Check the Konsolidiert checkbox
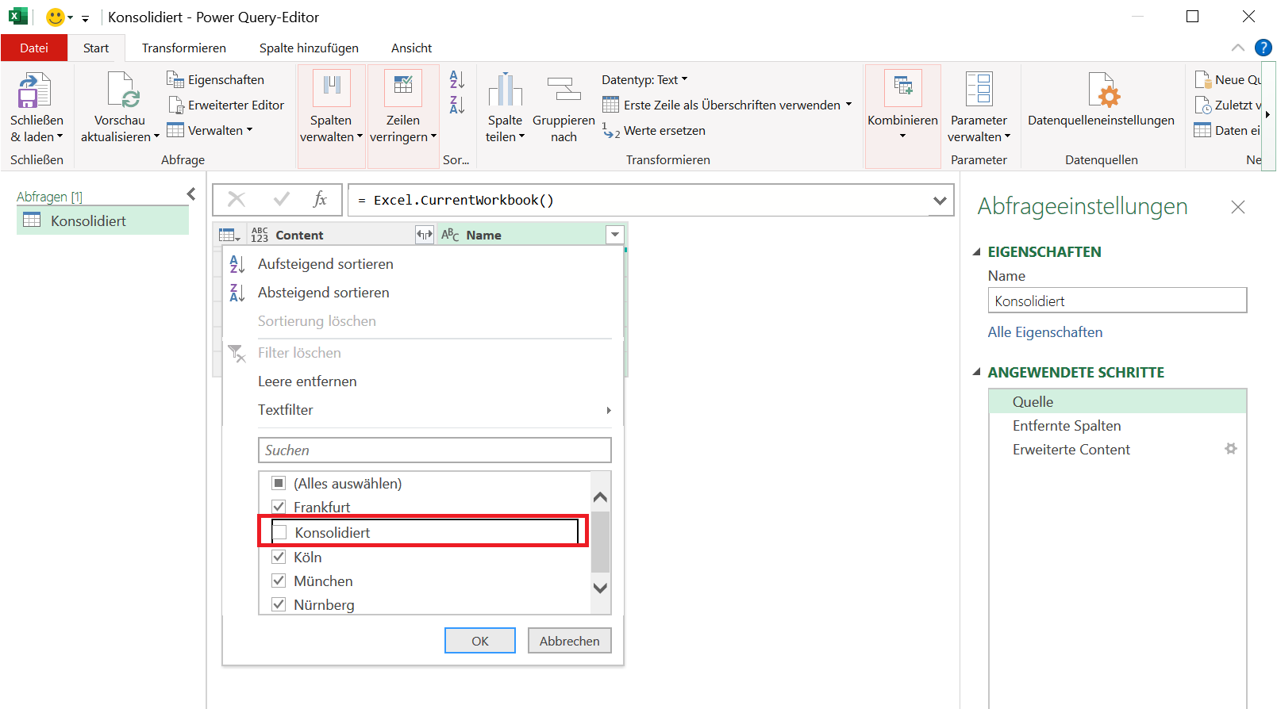Image resolution: width=1277 pixels, height=709 pixels. pyautogui.click(x=279, y=532)
